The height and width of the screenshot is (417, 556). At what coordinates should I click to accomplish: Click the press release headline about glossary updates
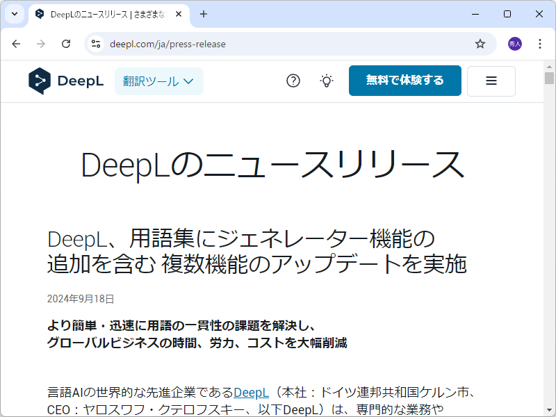(x=259, y=250)
